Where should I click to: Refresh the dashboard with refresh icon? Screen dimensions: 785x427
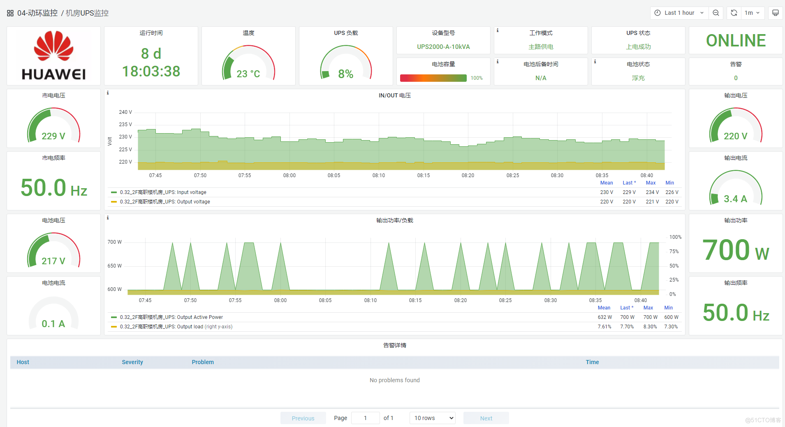(x=734, y=13)
